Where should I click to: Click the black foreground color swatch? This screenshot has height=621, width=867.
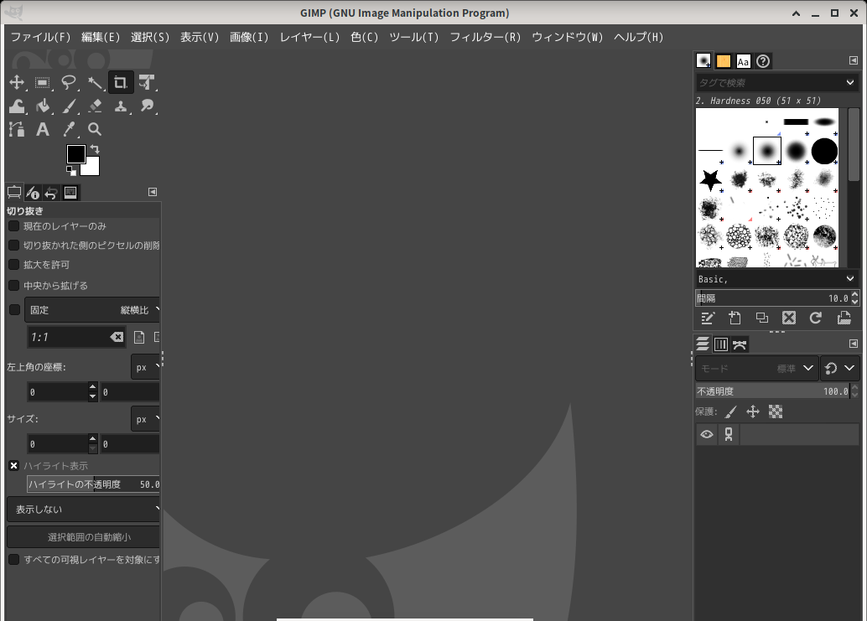point(75,154)
